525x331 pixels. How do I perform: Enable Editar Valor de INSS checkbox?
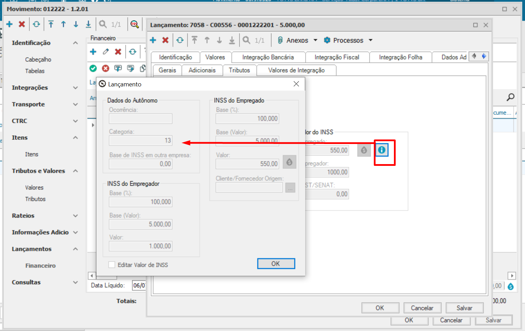[x=112, y=265]
